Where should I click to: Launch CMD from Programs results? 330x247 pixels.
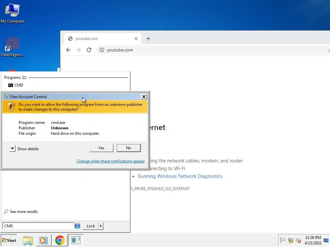pyautogui.click(x=16, y=85)
